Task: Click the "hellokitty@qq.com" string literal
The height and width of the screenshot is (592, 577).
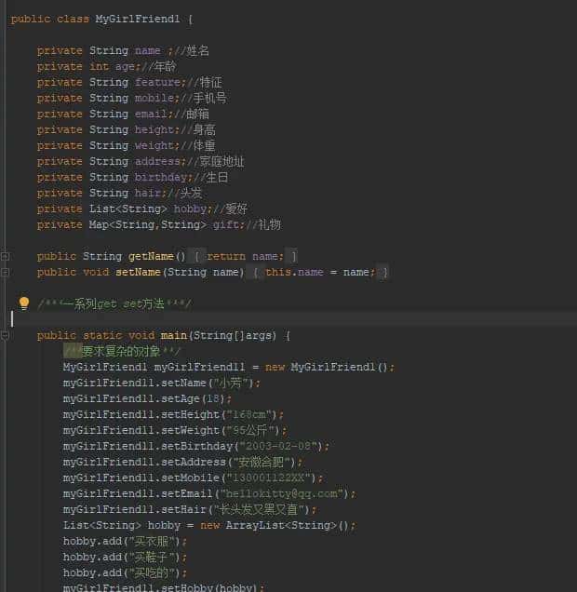Action: pyautogui.click(x=283, y=493)
